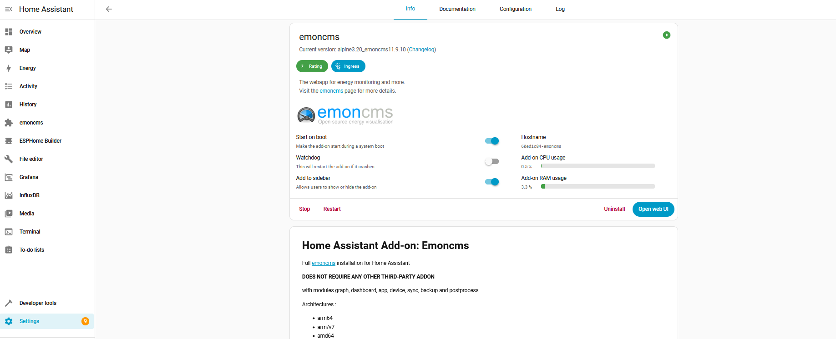The image size is (836, 339).
Task: Open the Changelog link
Action: 421,50
